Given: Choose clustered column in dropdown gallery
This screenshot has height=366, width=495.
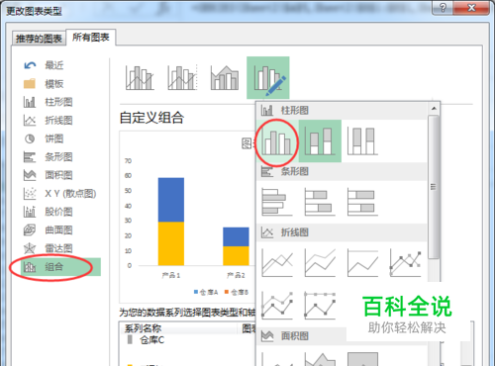Looking at the screenshot, I should 277,141.
